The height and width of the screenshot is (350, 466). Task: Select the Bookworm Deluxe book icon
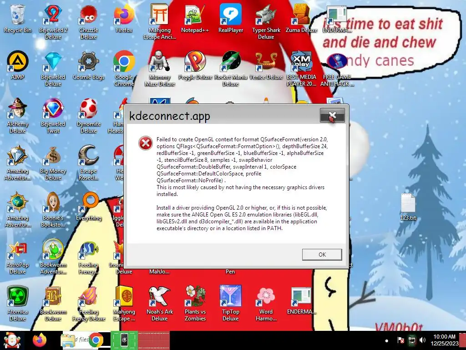click(53, 304)
